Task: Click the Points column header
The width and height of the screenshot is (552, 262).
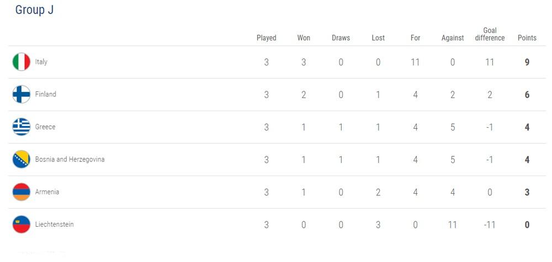Action: click(527, 38)
